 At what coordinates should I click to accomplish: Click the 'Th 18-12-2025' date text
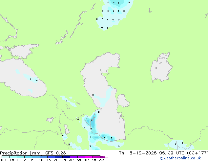pyautogui.click(x=138, y=153)
